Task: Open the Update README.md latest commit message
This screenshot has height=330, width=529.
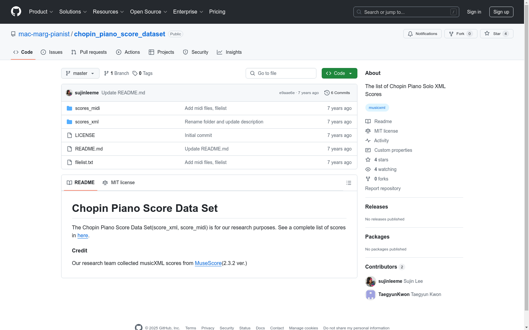Action: point(123,93)
